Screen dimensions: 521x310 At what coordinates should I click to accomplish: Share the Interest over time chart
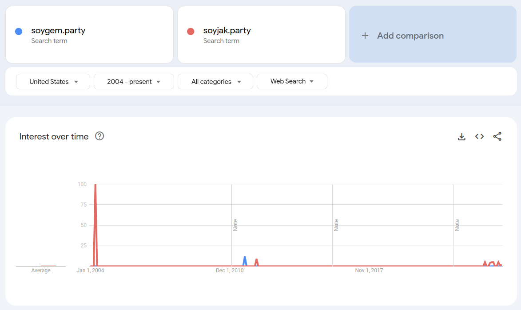[x=497, y=137]
